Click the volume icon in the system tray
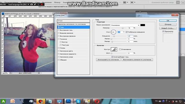 coord(177,101)
